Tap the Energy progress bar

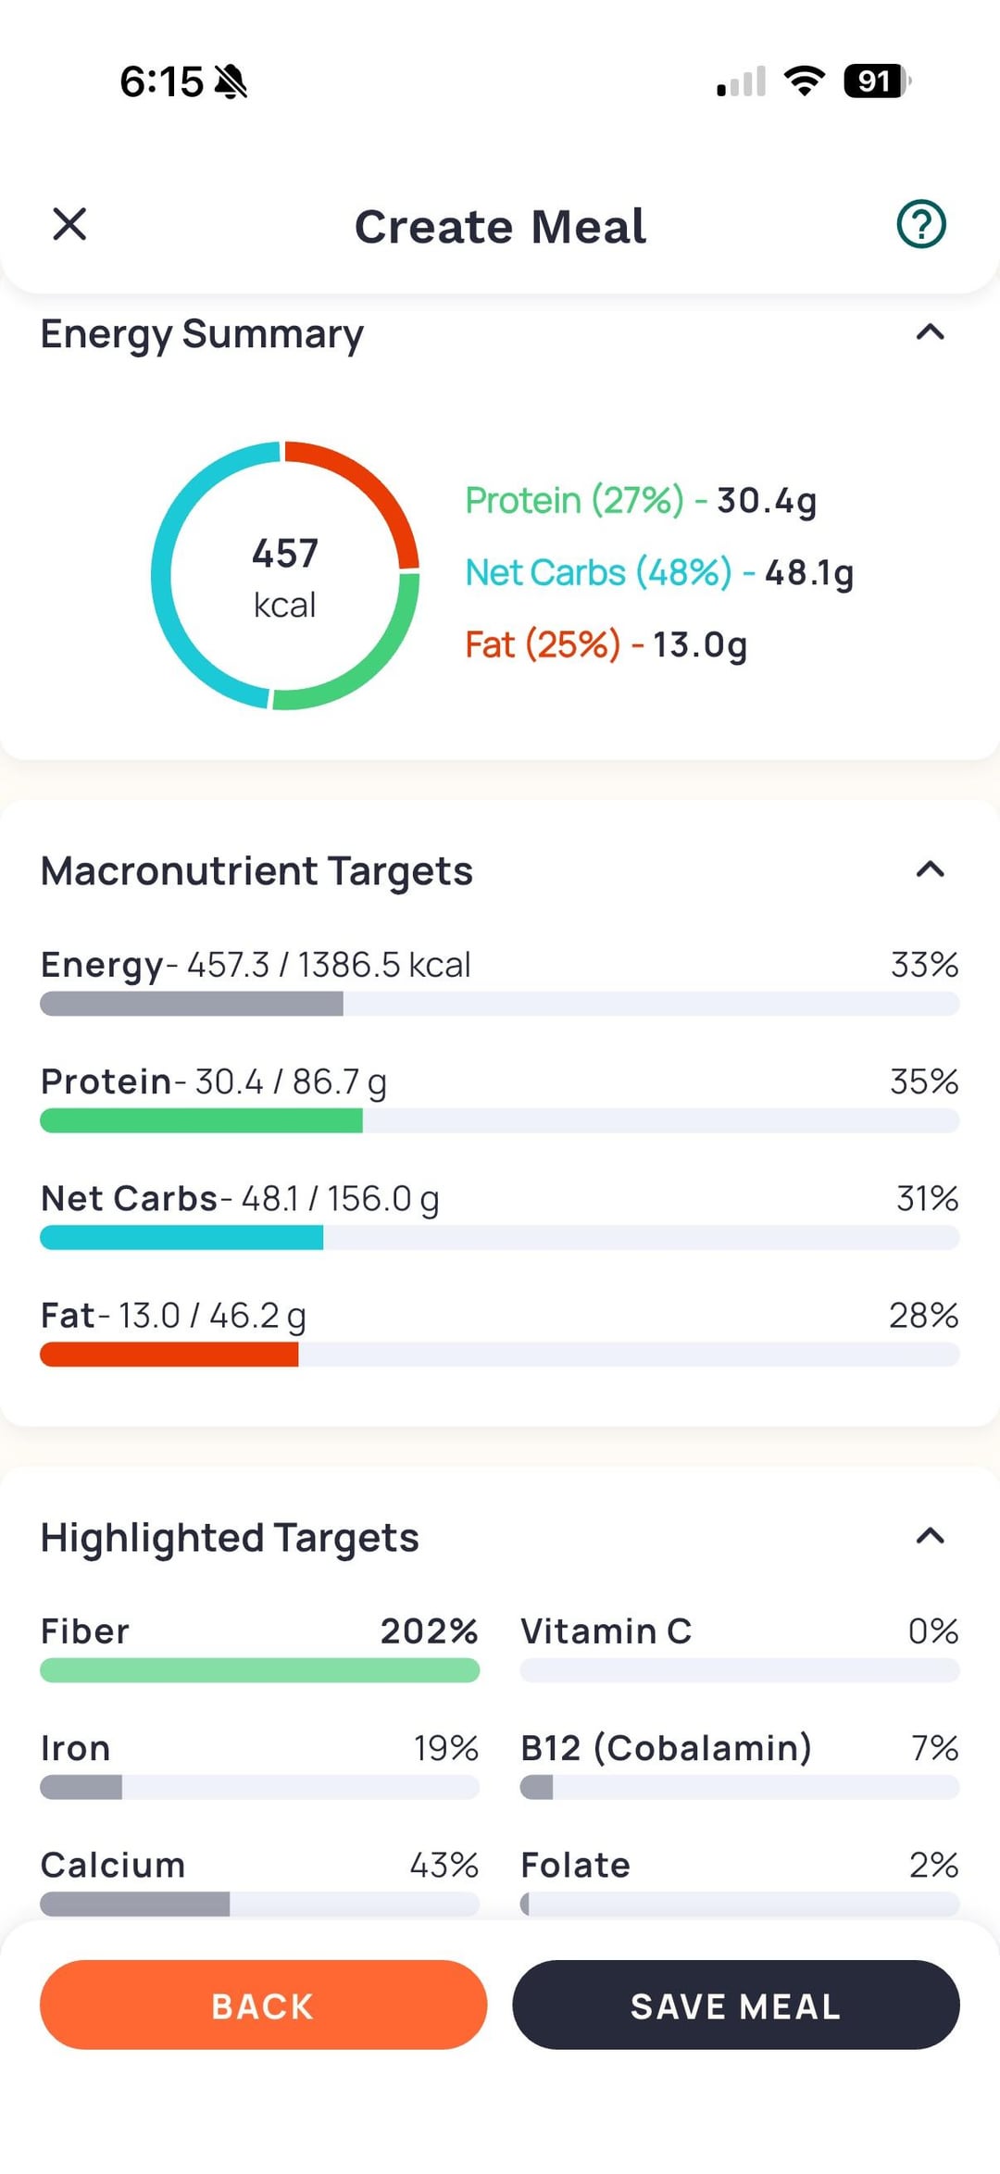click(499, 1005)
